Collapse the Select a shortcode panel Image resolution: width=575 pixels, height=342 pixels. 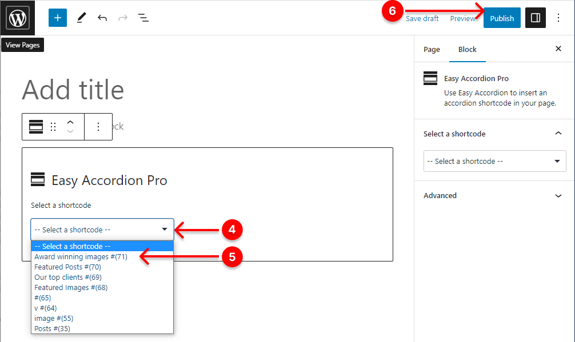[494, 134]
